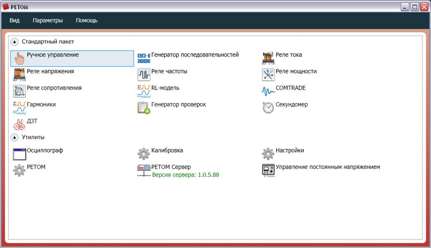Image resolution: width=431 pixels, height=248 pixels.
Task: Maximize the РЕТОМ window
Action: tap(414, 7)
